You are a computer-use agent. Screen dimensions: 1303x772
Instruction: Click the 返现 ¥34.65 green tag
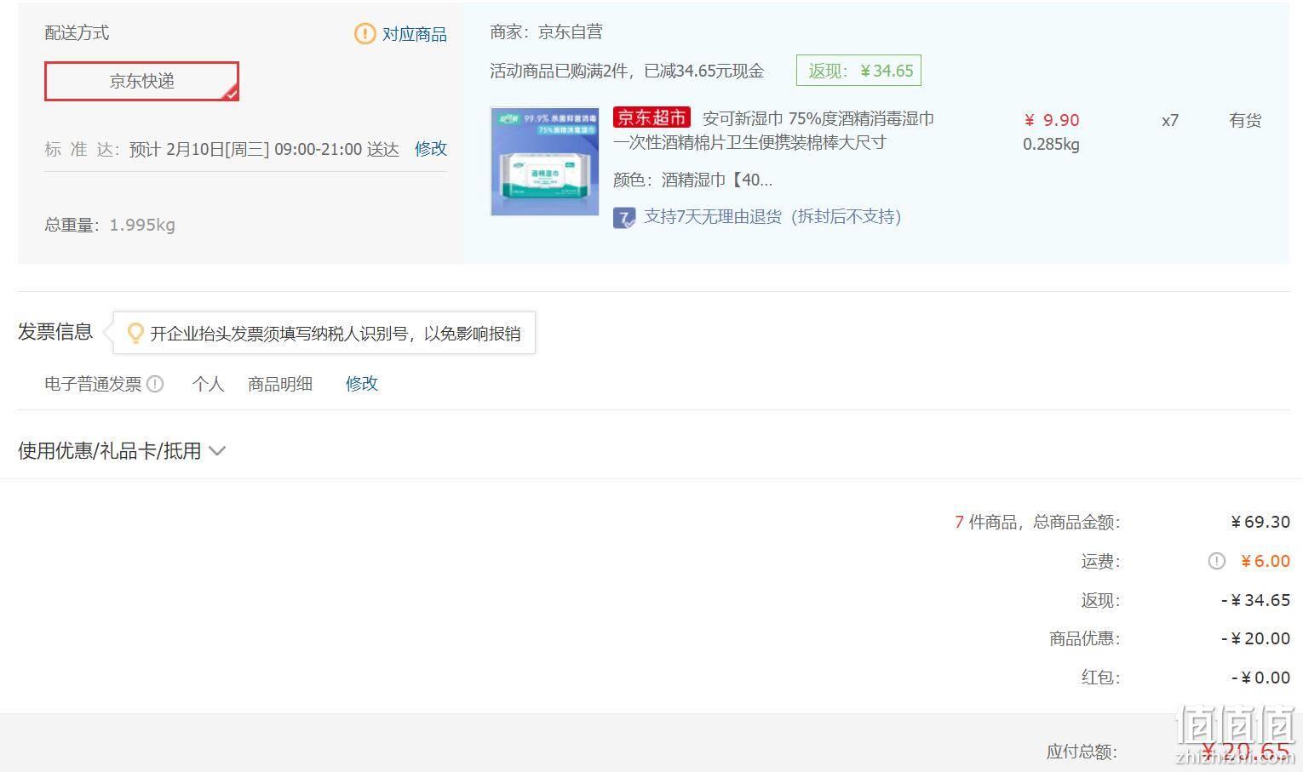pos(858,71)
